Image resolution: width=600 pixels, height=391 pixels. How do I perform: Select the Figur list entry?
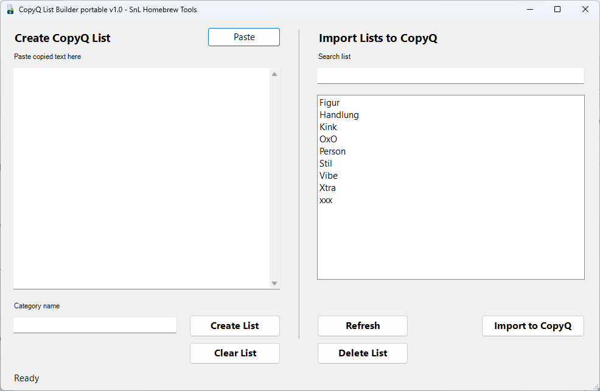point(451,103)
